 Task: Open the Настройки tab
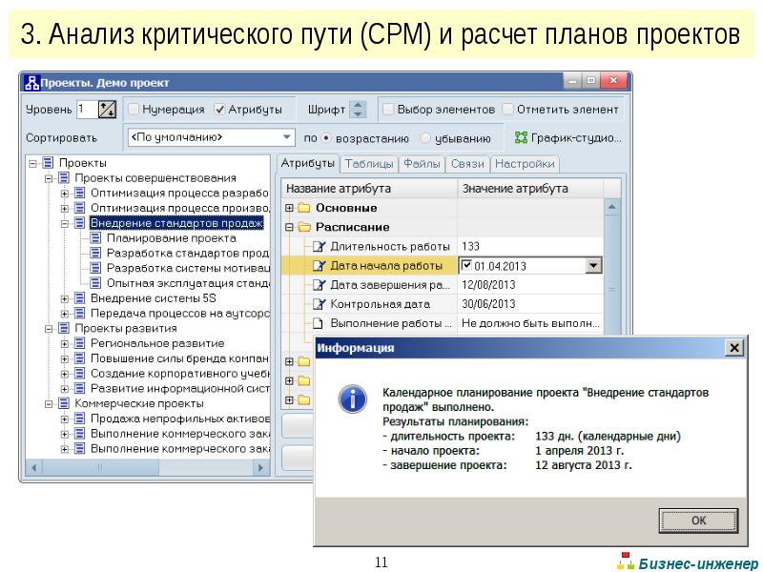click(525, 164)
